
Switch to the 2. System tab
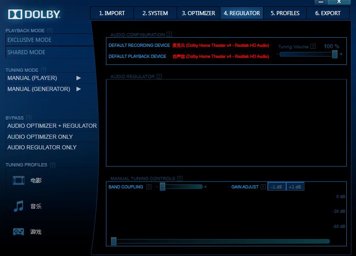155,13
